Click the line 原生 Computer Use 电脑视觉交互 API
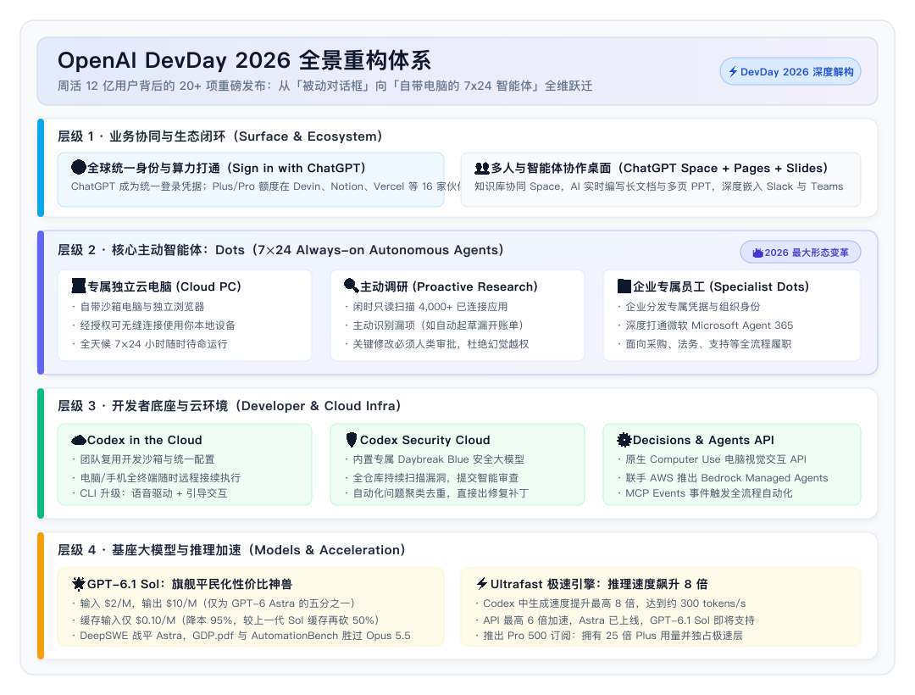The width and height of the screenshot is (915, 695). tap(712, 459)
